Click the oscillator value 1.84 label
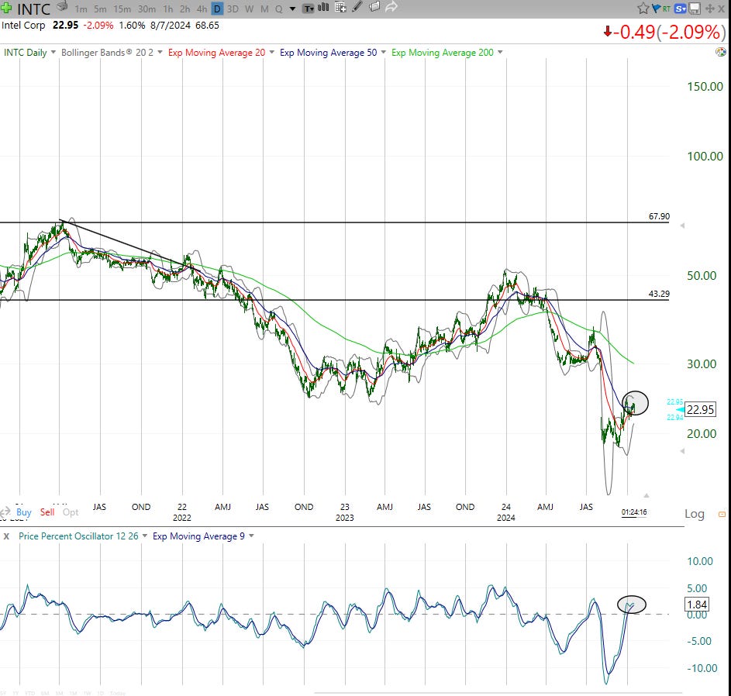This screenshot has height=696, width=731. tap(697, 605)
